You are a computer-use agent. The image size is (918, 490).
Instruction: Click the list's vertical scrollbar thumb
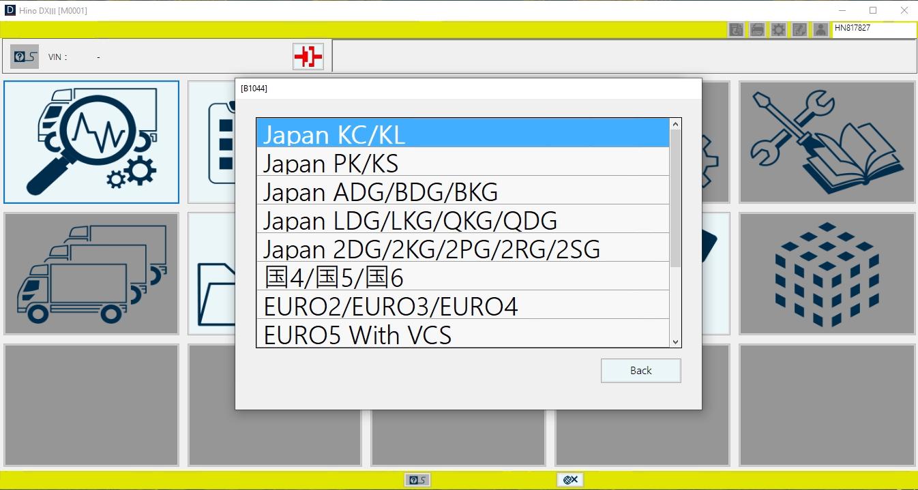coord(675,198)
